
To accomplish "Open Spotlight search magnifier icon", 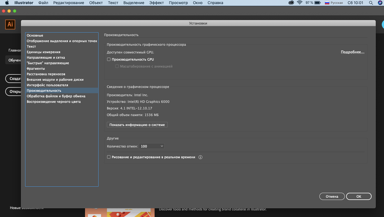I will (x=371, y=3).
